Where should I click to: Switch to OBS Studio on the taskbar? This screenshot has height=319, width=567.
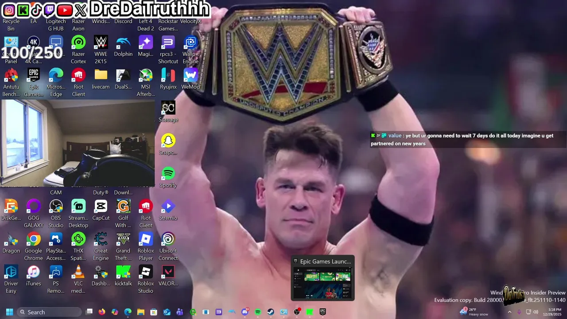[x=297, y=312]
